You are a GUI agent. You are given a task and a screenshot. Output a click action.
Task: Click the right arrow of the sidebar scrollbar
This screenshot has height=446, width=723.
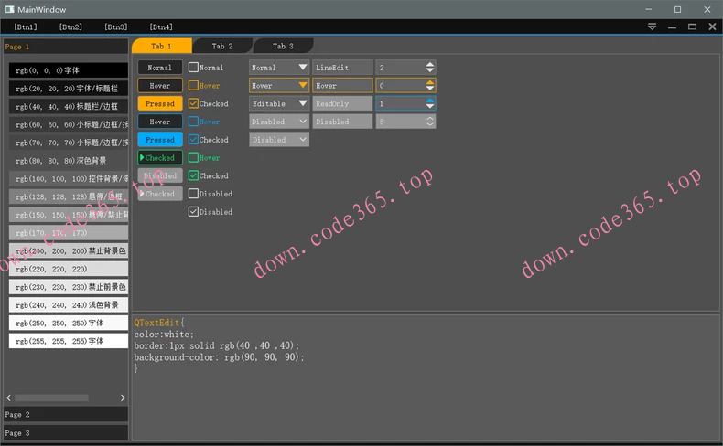pyautogui.click(x=123, y=398)
